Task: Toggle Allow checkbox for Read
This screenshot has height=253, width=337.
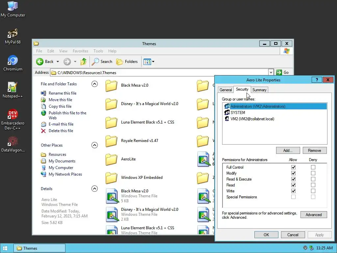Action: pos(293,185)
